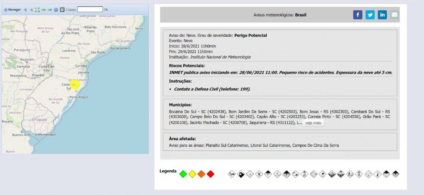This screenshot has height=195, width=424.
Task: Click the grid square icon beside Cidade
Action: pos(62,9)
